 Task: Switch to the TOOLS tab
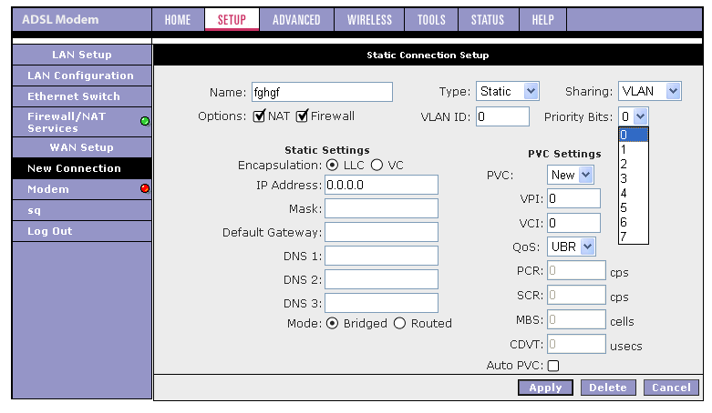click(x=431, y=19)
